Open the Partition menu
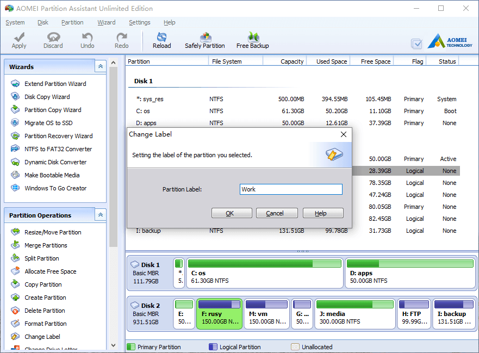The height and width of the screenshot is (353, 479). point(72,22)
